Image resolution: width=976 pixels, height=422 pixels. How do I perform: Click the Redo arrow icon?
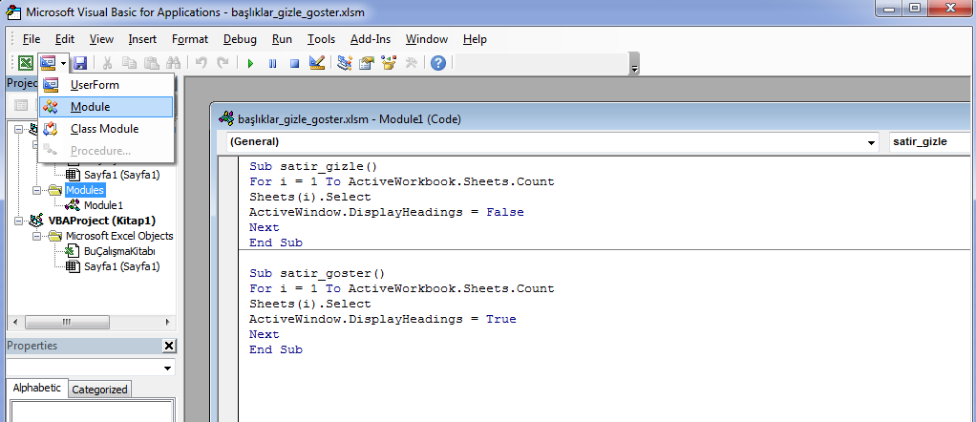[223, 63]
